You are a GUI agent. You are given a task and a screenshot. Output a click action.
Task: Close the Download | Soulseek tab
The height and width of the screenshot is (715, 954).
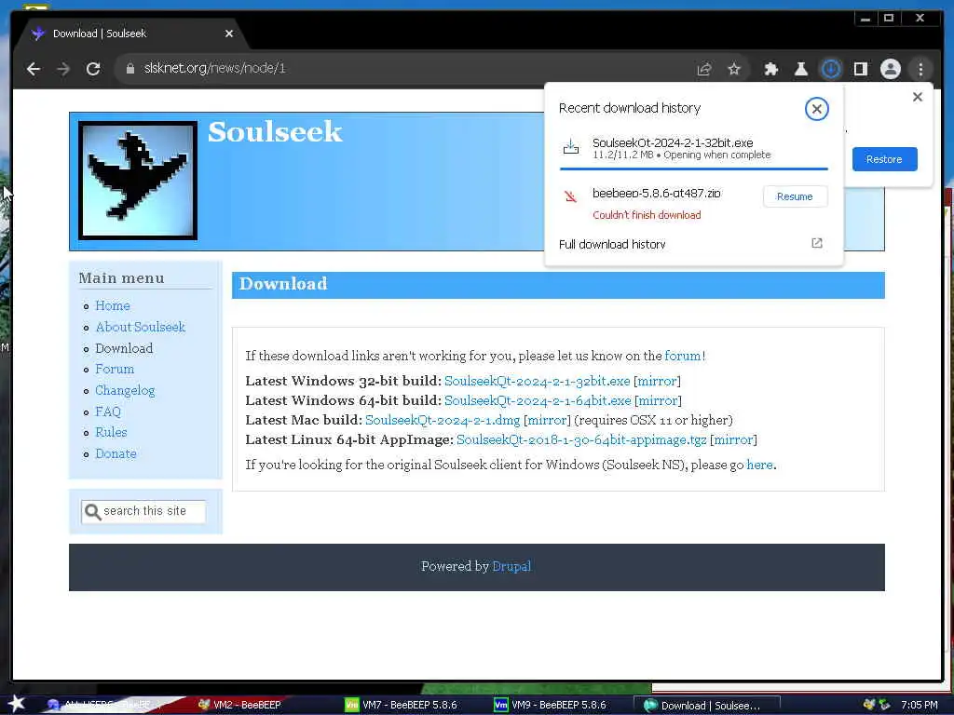pyautogui.click(x=229, y=34)
